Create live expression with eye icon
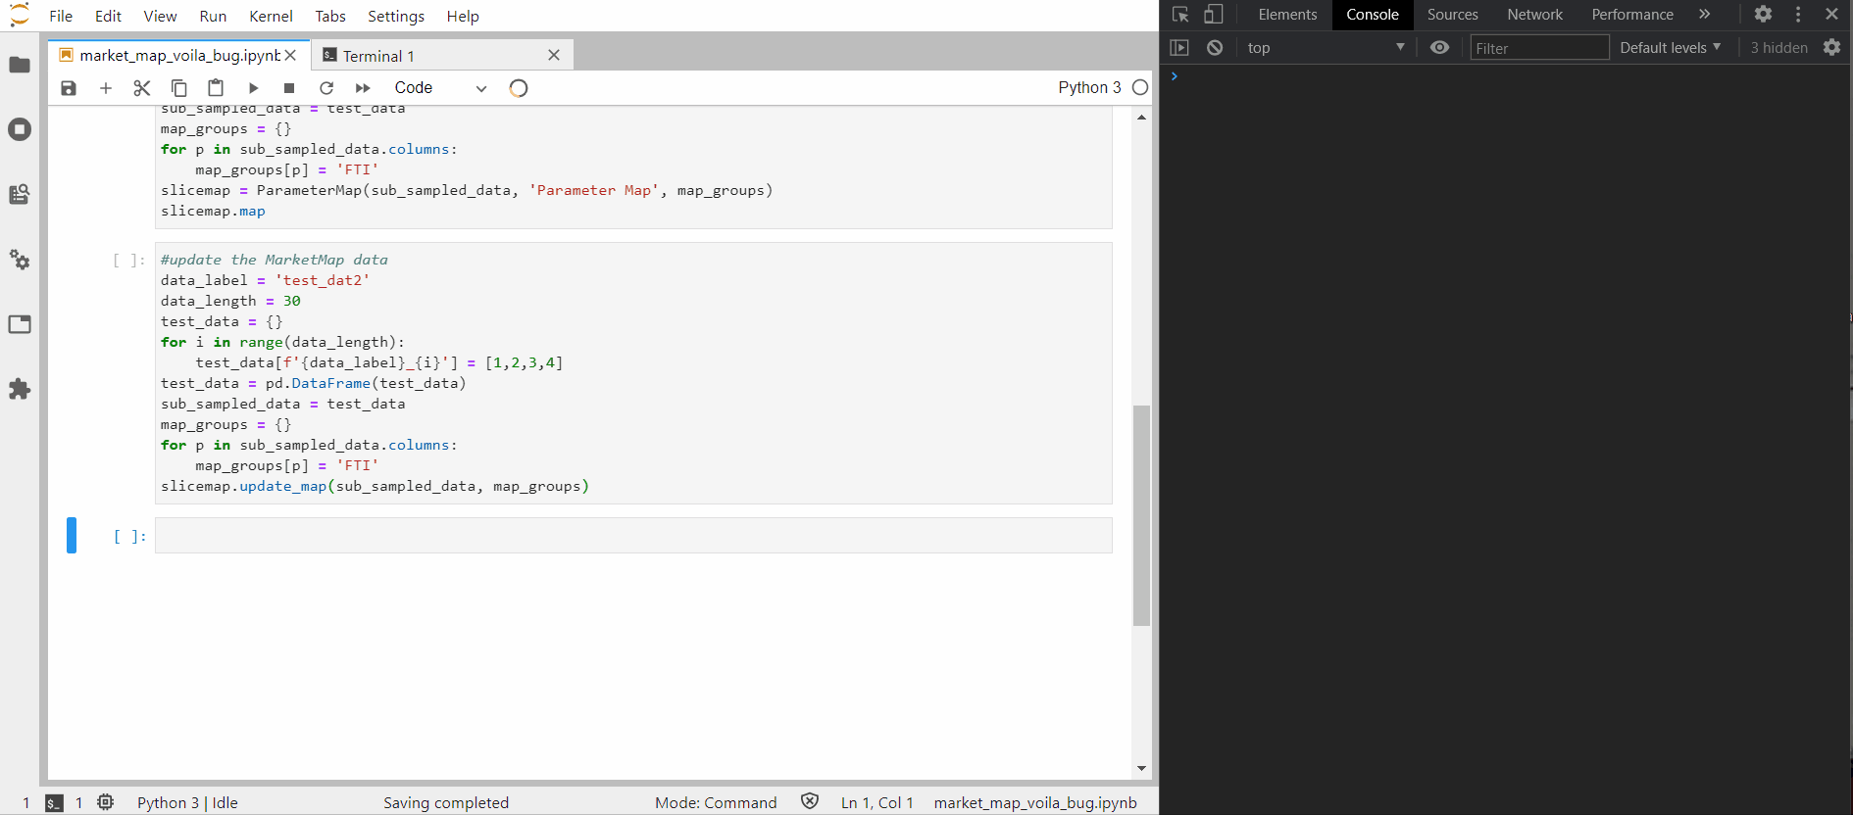Image resolution: width=1853 pixels, height=815 pixels. coord(1439,48)
